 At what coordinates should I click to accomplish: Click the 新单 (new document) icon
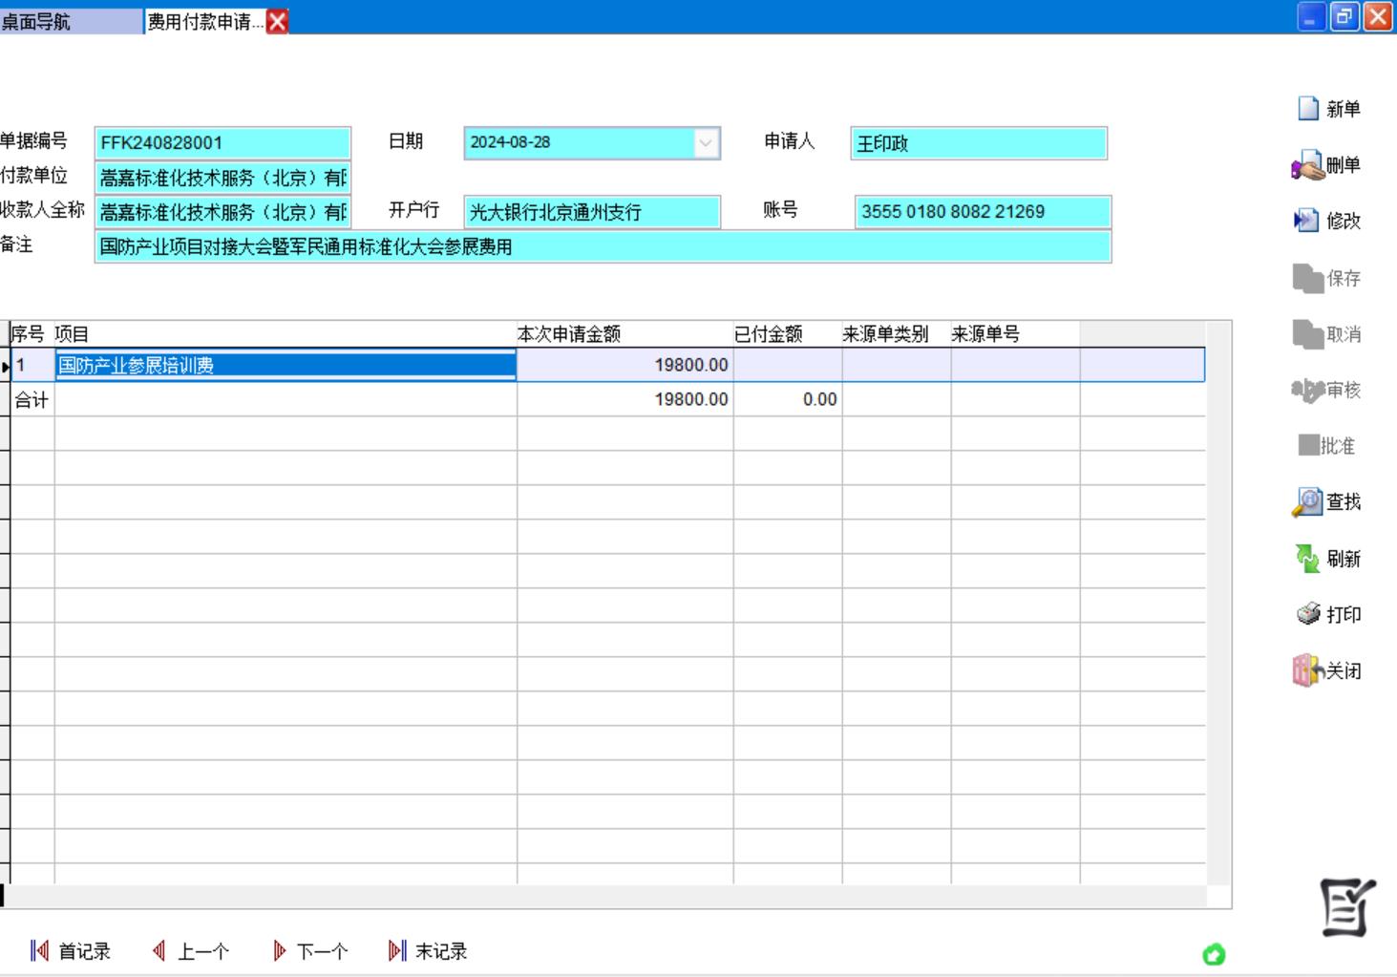coord(1308,109)
